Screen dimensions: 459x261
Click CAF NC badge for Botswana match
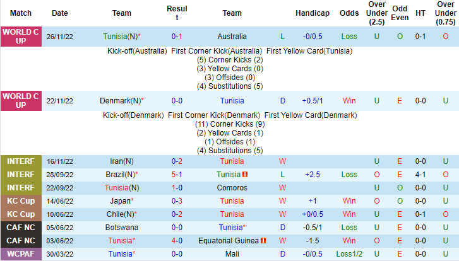(x=21, y=228)
